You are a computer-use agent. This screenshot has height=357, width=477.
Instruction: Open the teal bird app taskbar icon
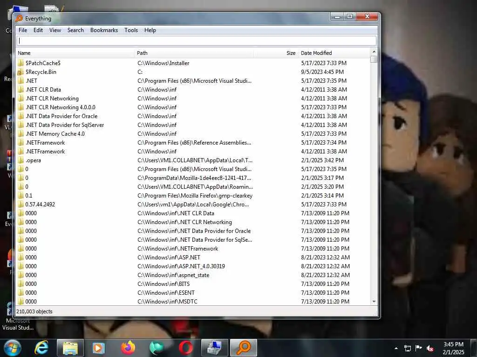(157, 348)
